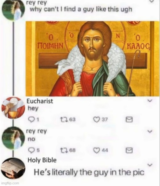Viewport: 160px width, 186px height.
Task: Retweet Eucharist's "hey" tweet
Action: (x=63, y=119)
